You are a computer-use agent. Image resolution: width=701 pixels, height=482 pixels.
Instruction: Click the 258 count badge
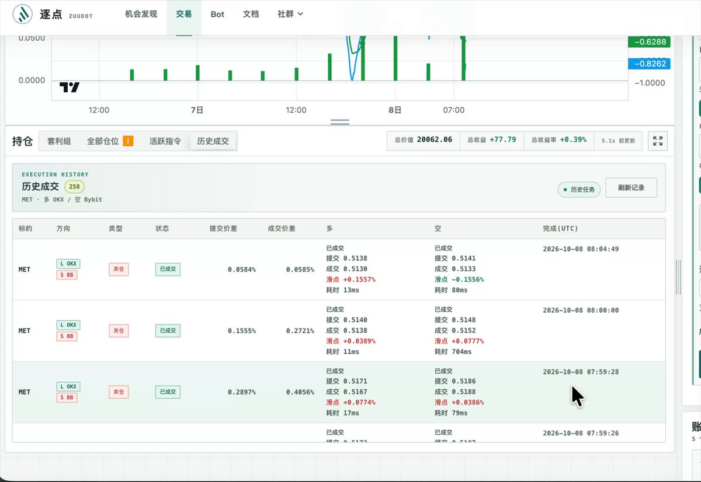74,187
